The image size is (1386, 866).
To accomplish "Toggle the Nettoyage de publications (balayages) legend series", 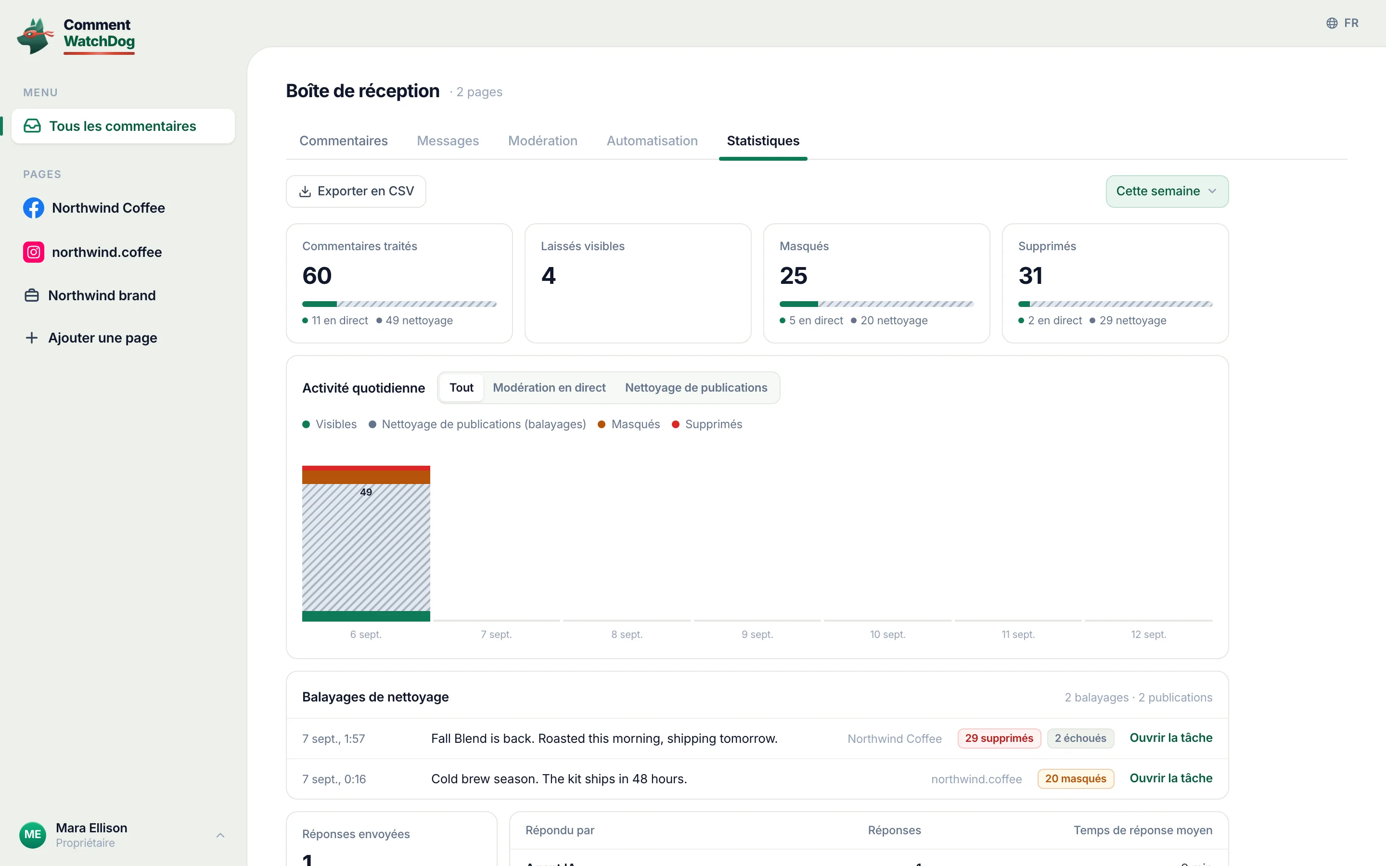I will [477, 424].
